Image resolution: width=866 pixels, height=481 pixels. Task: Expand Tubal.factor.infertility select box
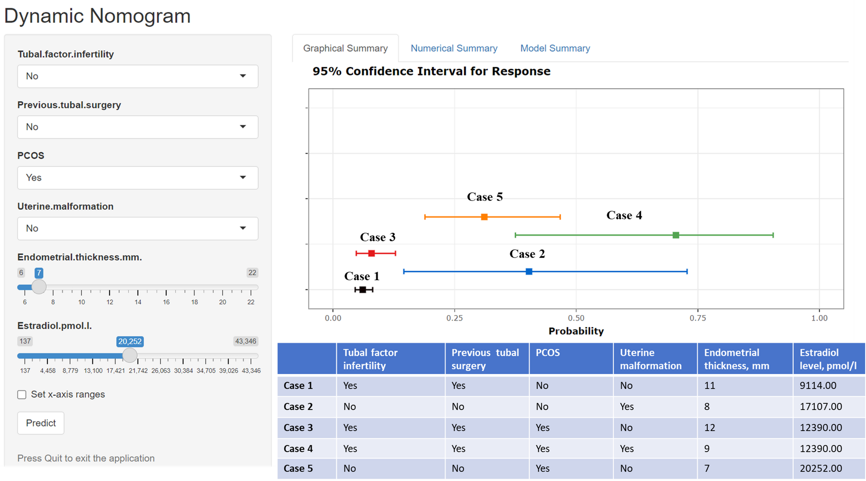tap(129, 76)
